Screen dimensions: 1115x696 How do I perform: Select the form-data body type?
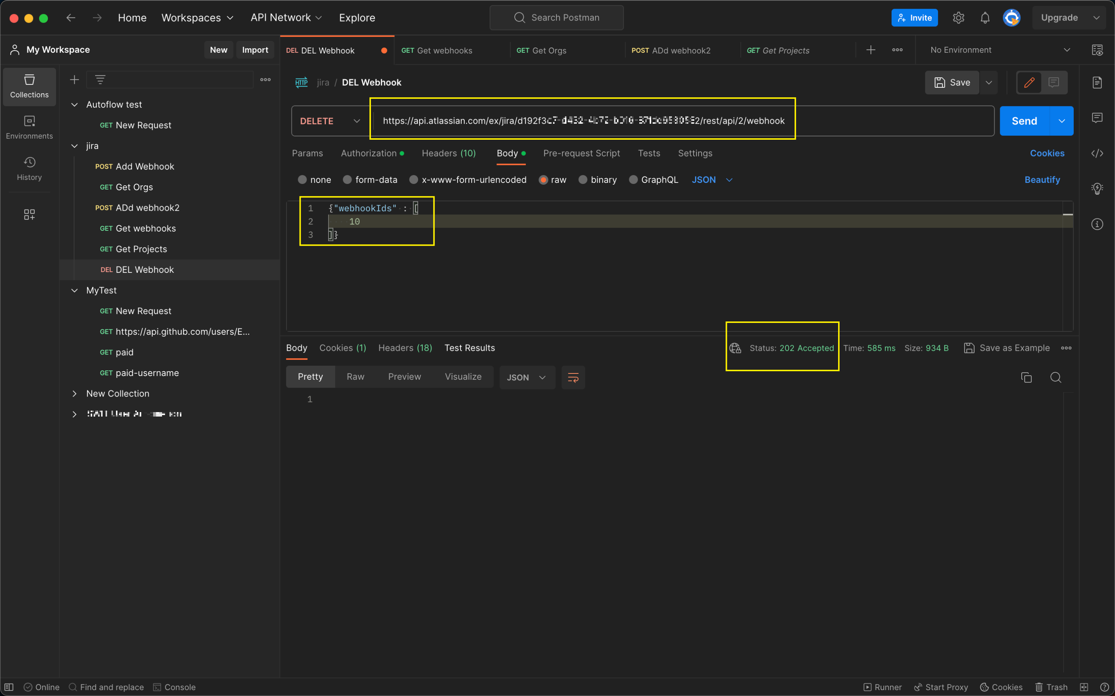[348, 179]
